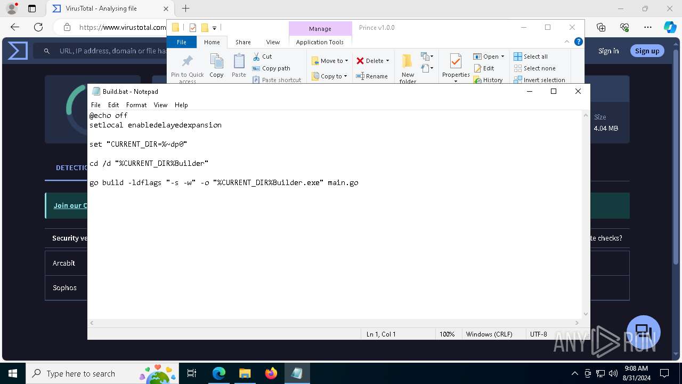
Task: Click Edit in File Explorer ribbon
Action: (484, 68)
